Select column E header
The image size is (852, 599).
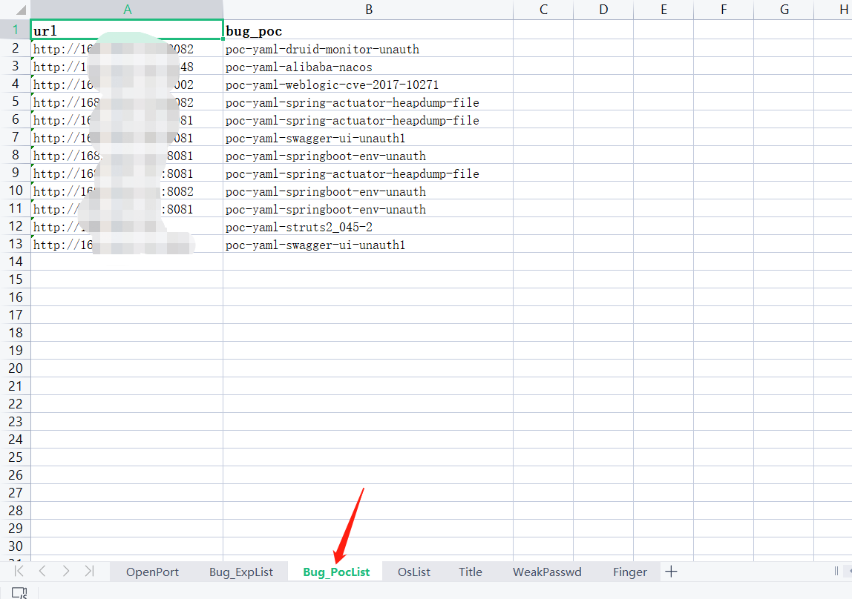coord(664,10)
